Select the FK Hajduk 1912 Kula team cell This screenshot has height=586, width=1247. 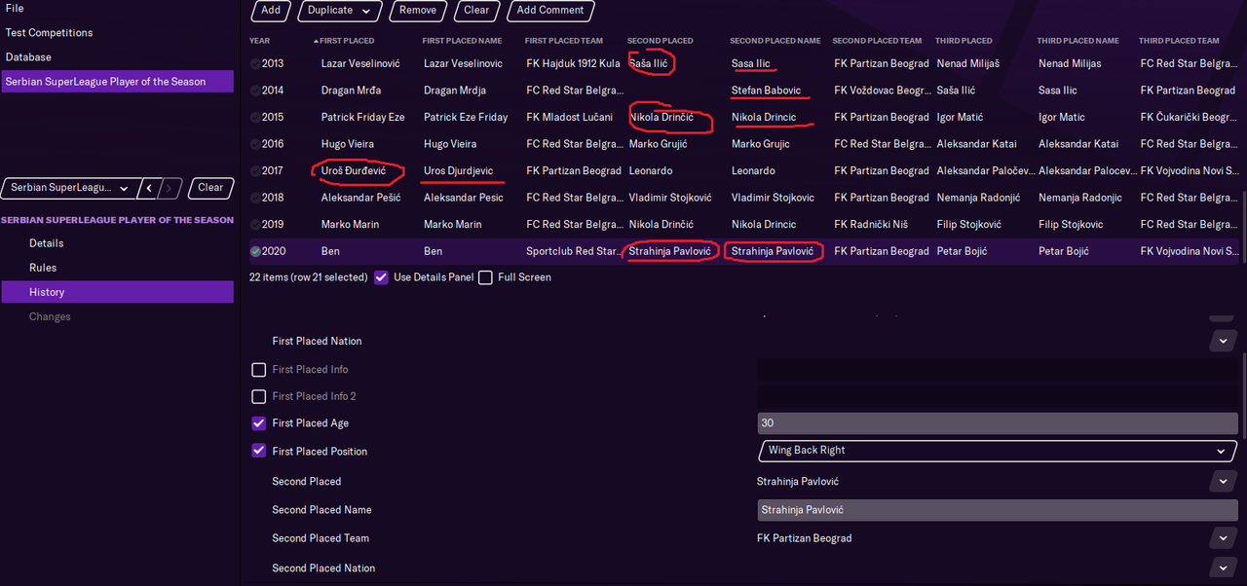pyautogui.click(x=573, y=63)
